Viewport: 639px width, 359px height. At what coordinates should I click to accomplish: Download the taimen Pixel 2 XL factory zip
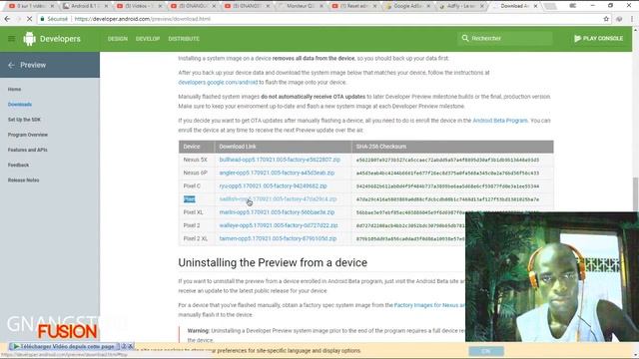(x=278, y=238)
